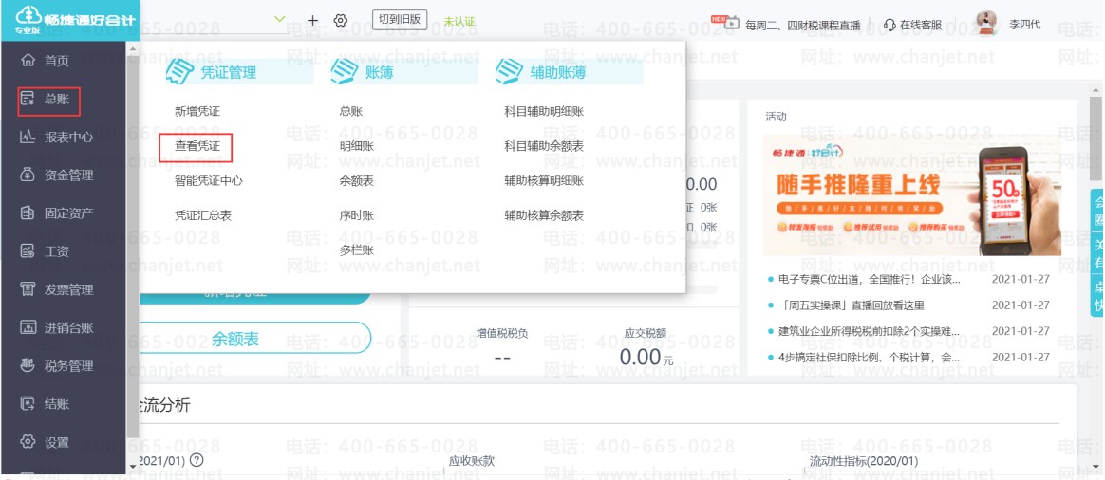
Task: Open news item 「周五实操课」直播回放看这里
Action: tap(852, 305)
